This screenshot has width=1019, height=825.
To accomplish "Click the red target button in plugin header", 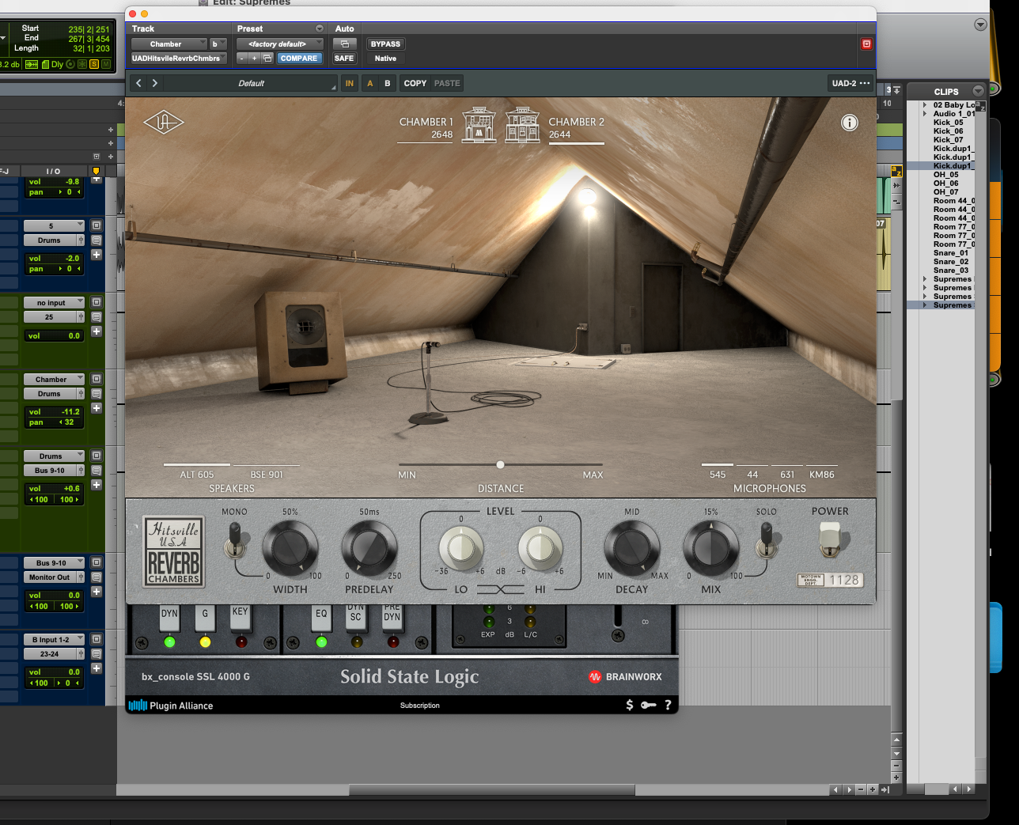I will click(x=866, y=44).
